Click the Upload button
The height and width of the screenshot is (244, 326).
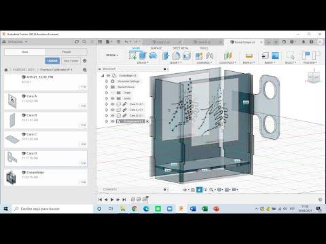click(x=52, y=61)
